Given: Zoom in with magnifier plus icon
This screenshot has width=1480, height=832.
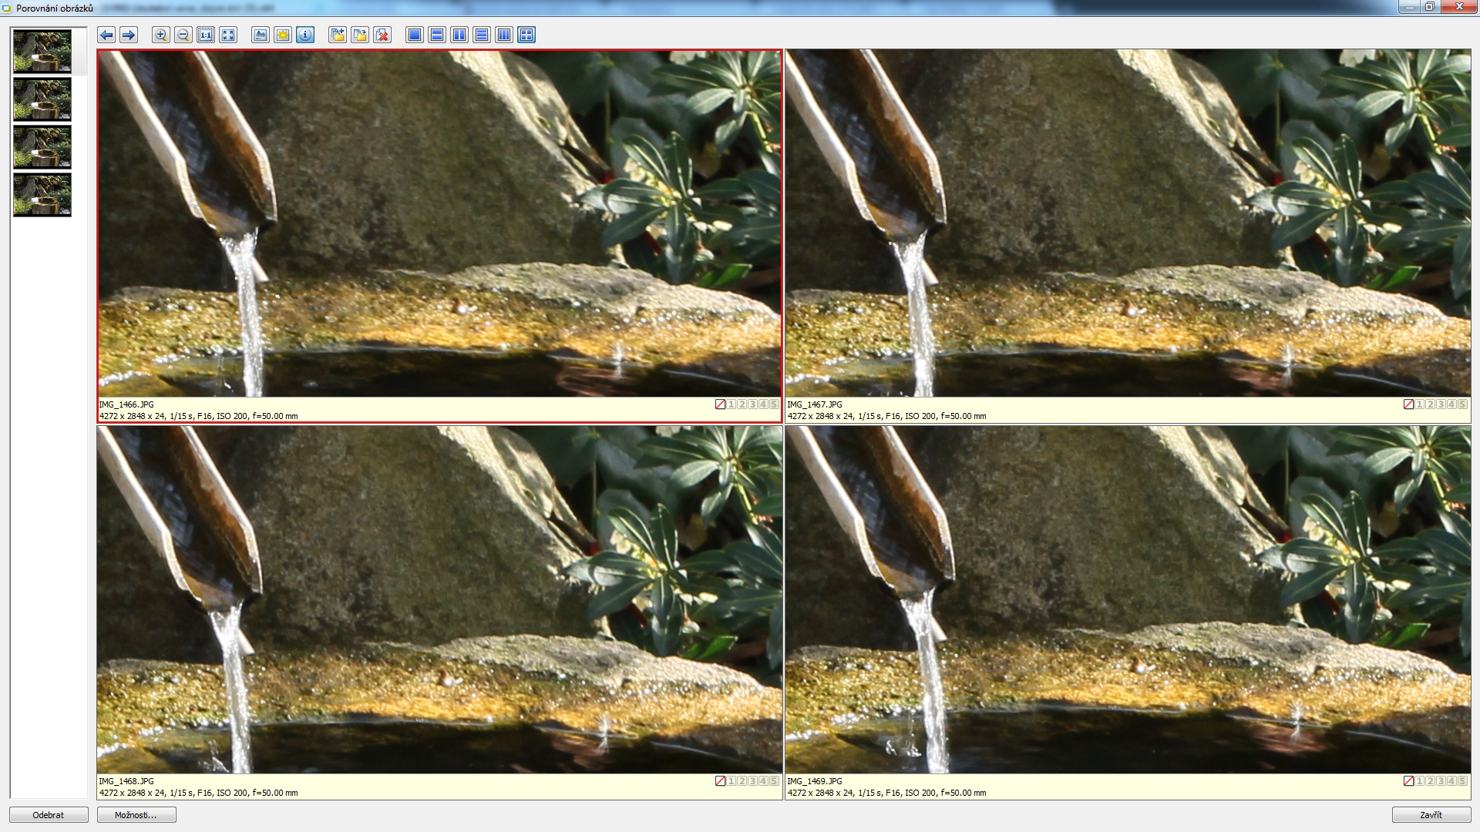Looking at the screenshot, I should click(160, 35).
